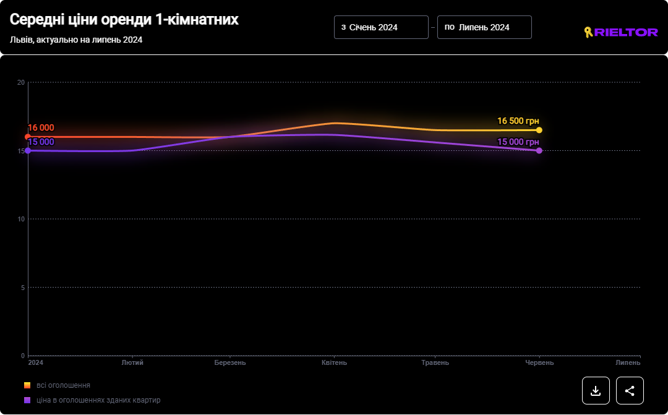Click the yellow 16 500 грн endpoint marker

[x=539, y=130]
